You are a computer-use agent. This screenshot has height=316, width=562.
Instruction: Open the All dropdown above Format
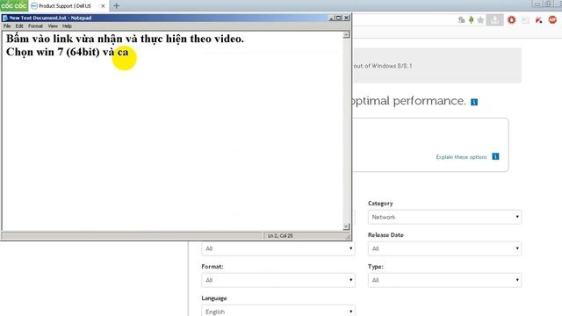pos(278,248)
